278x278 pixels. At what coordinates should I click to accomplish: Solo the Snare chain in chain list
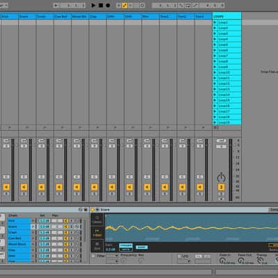click(x=72, y=227)
